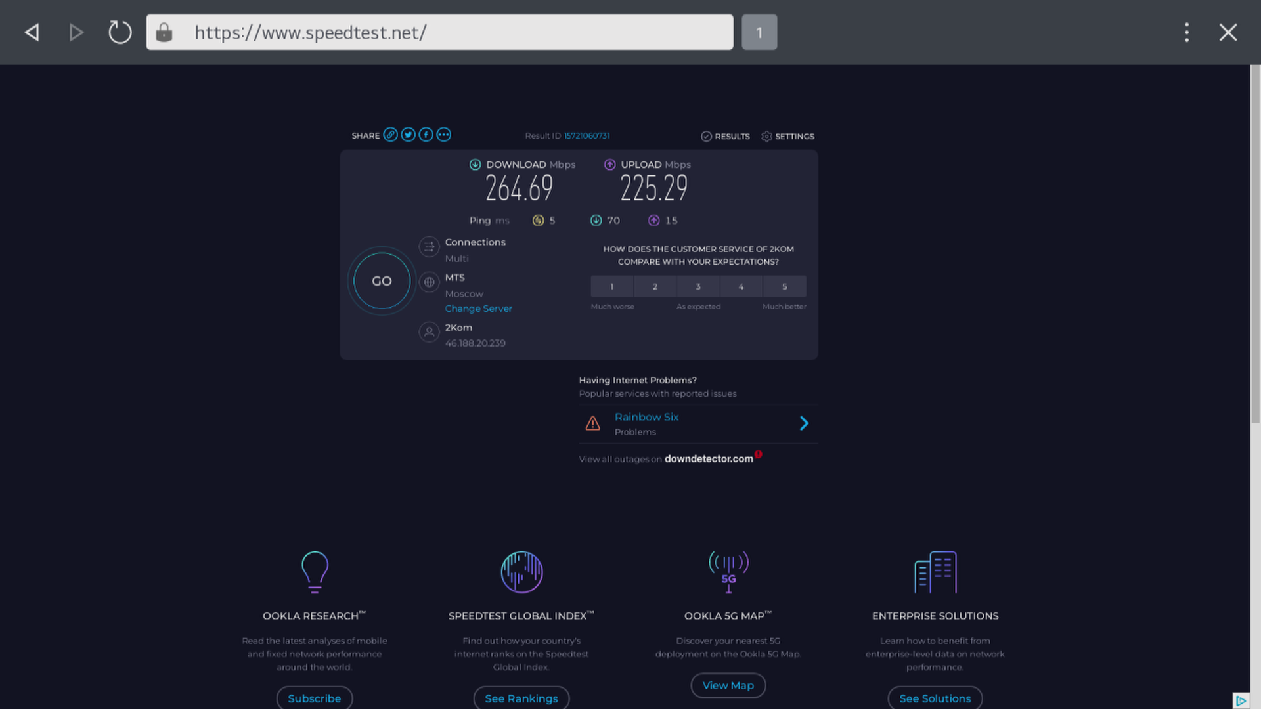The image size is (1261, 709).
Task: Open the browser tab count button
Action: pyautogui.click(x=759, y=32)
